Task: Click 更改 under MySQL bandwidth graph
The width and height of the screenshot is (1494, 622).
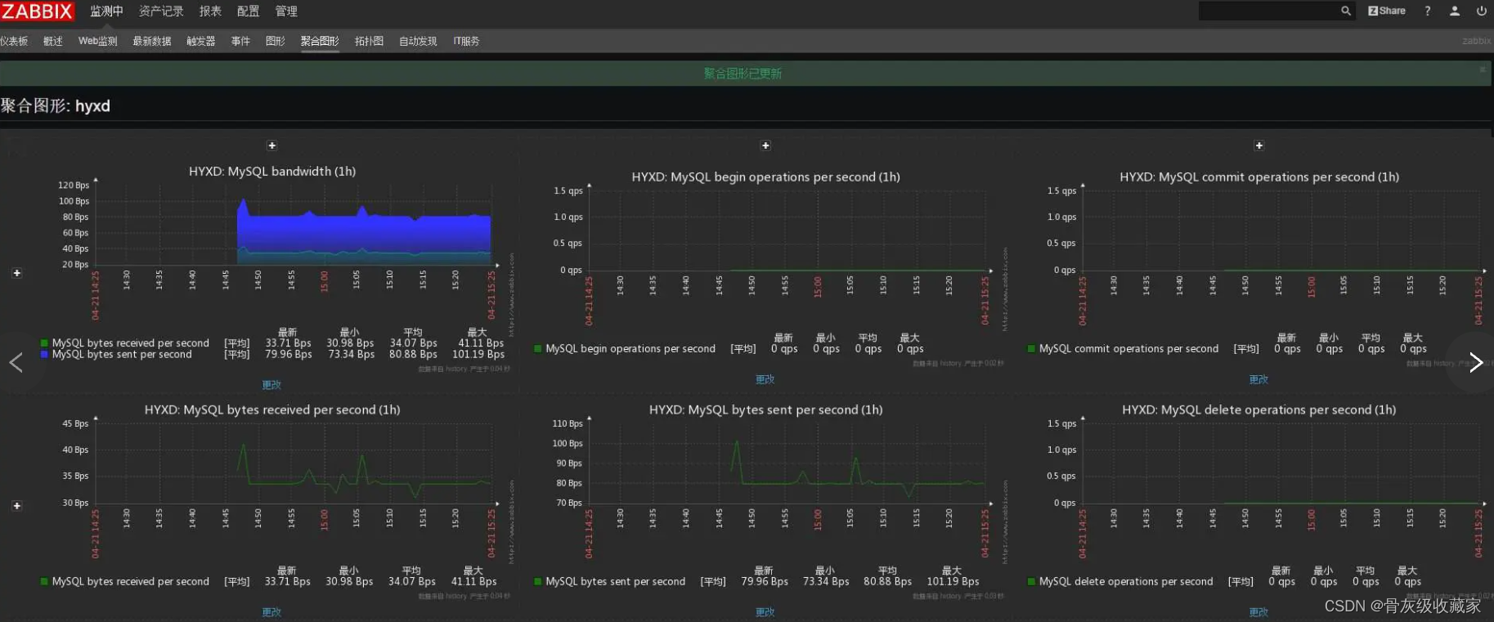Action: (271, 385)
